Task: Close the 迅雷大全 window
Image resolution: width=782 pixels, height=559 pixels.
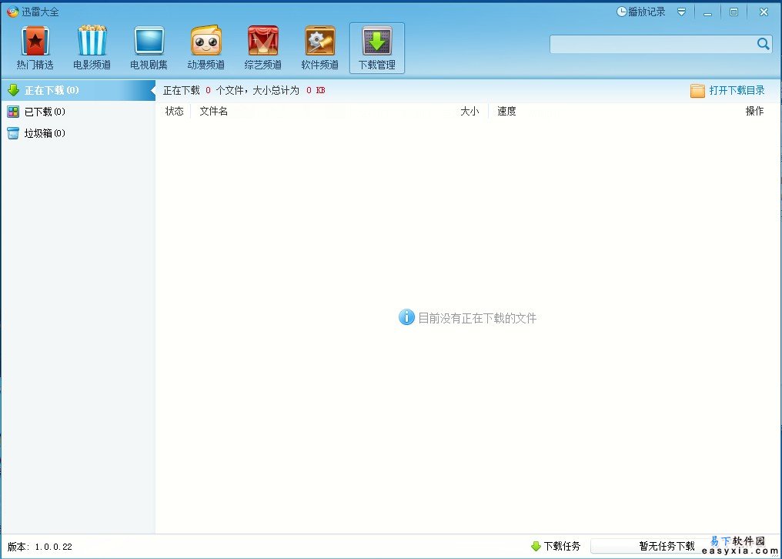Action: click(x=764, y=12)
